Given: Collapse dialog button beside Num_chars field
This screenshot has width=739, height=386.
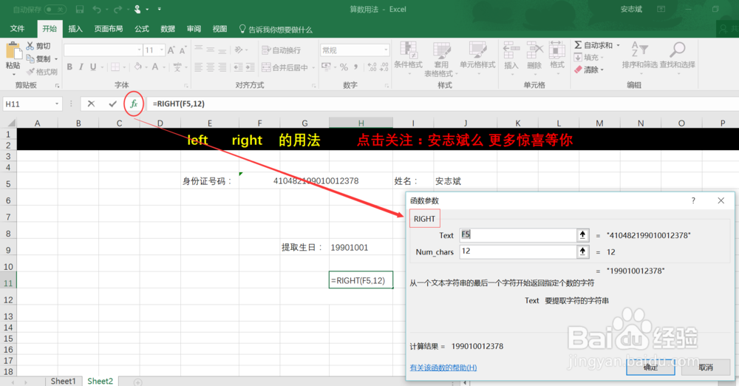Looking at the screenshot, I should pyautogui.click(x=582, y=251).
